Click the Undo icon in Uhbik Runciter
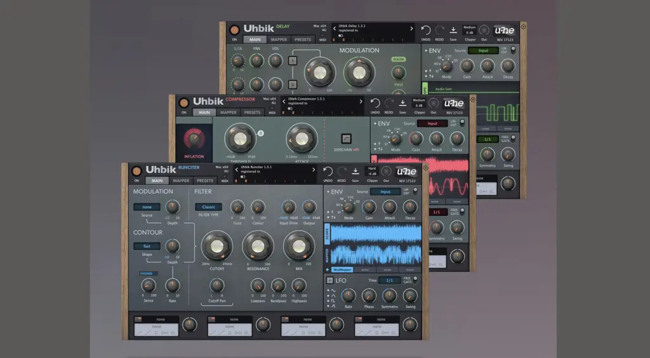Screen dimensions: 650x358 point(328,171)
